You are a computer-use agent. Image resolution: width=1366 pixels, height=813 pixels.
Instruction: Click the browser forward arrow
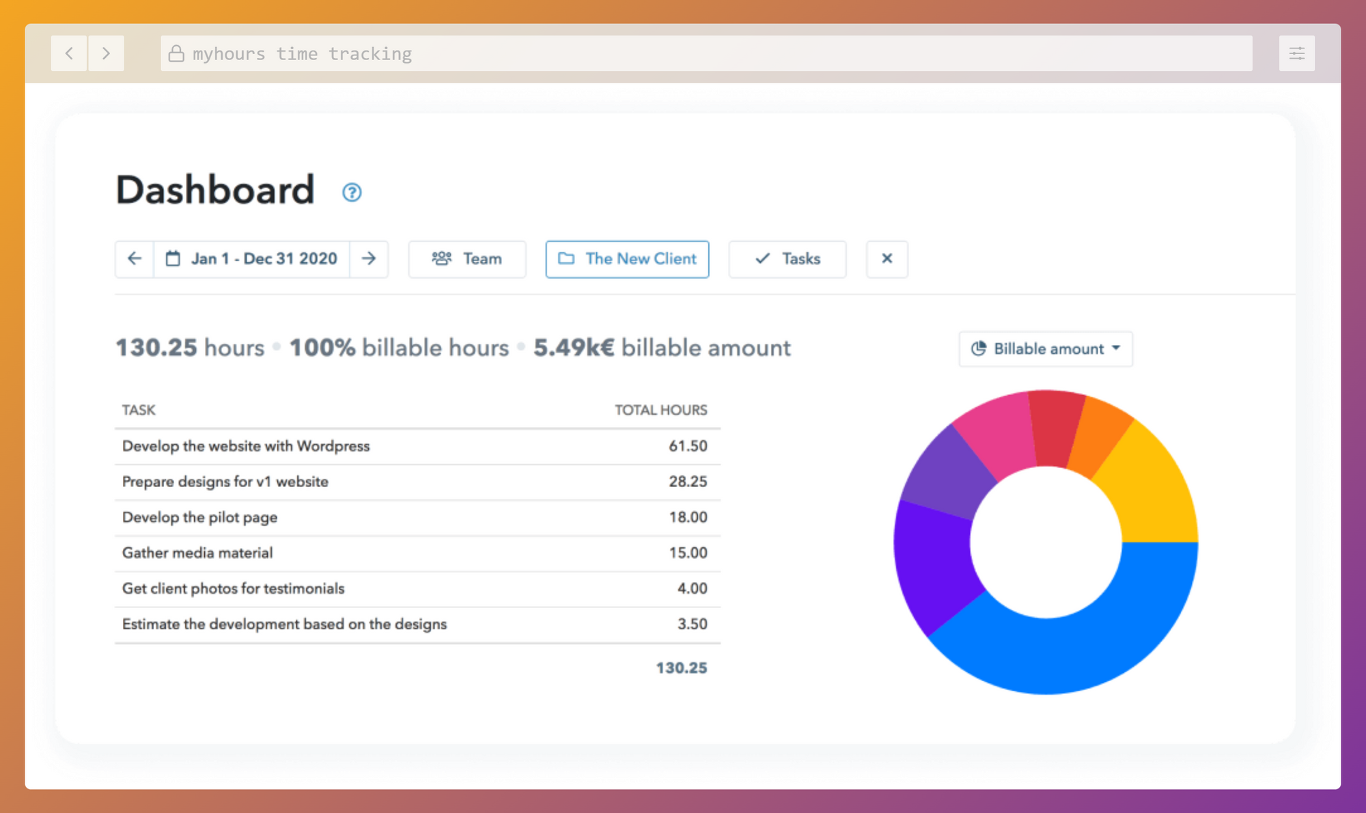click(106, 53)
